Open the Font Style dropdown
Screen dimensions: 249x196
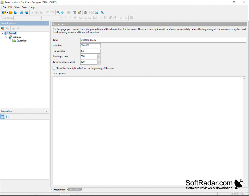pos(40,18)
